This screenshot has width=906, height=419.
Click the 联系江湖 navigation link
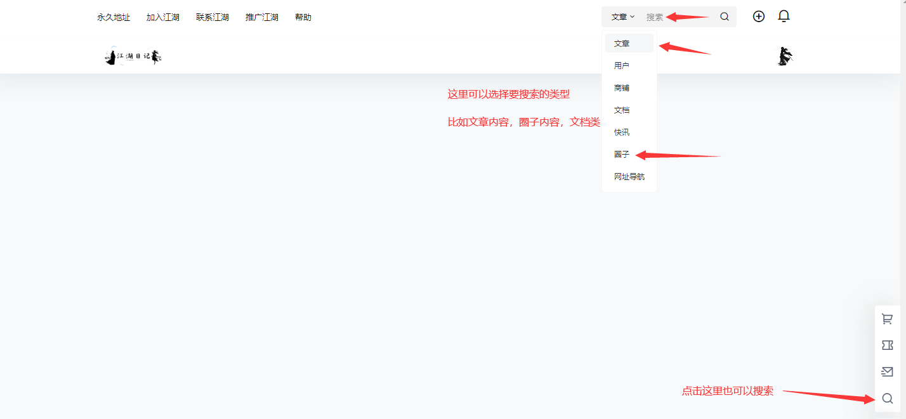pyautogui.click(x=212, y=17)
